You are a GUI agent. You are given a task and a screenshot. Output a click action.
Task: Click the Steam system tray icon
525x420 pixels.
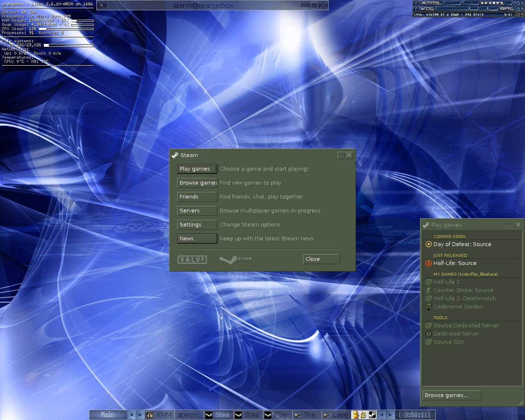[372, 415]
